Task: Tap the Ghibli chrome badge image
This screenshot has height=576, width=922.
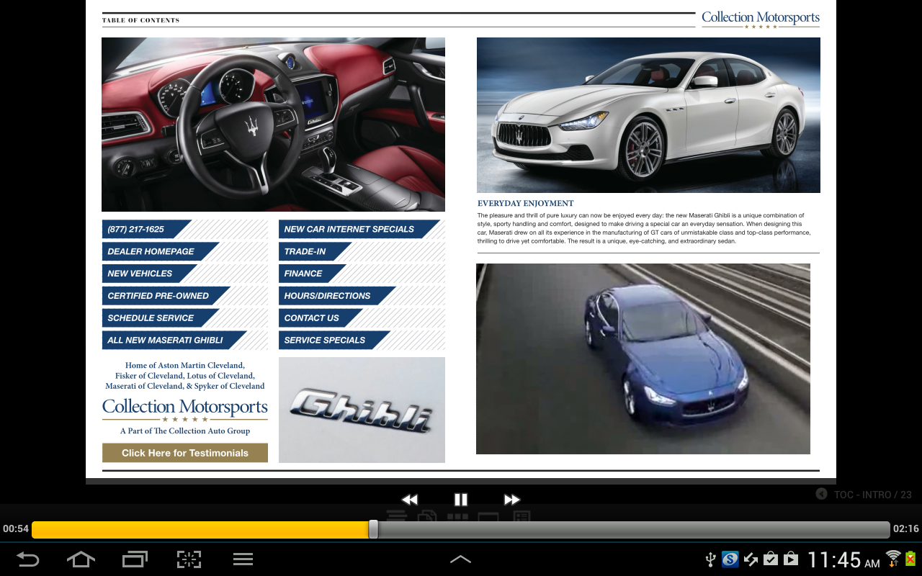Action: (362, 410)
